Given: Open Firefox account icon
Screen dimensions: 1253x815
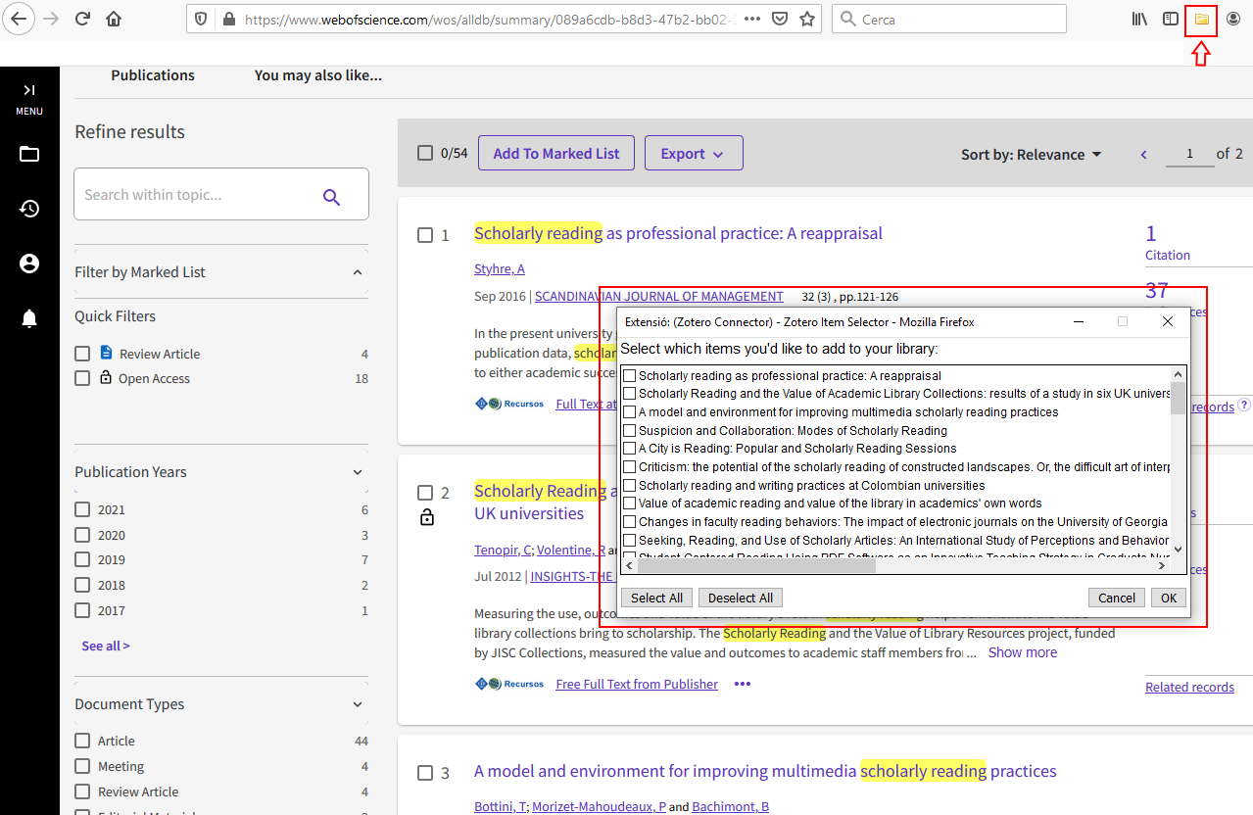Looking at the screenshot, I should pyautogui.click(x=1232, y=19).
